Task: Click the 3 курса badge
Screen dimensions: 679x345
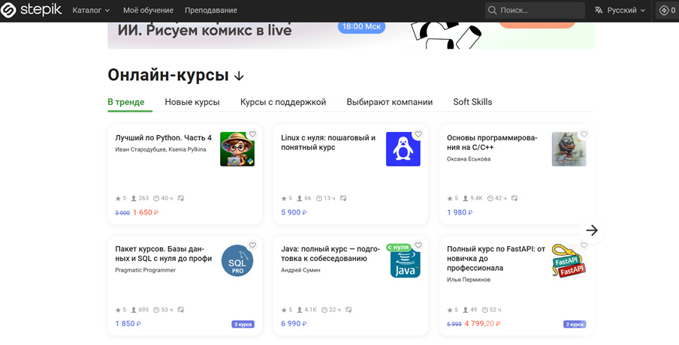Action: coord(243,324)
